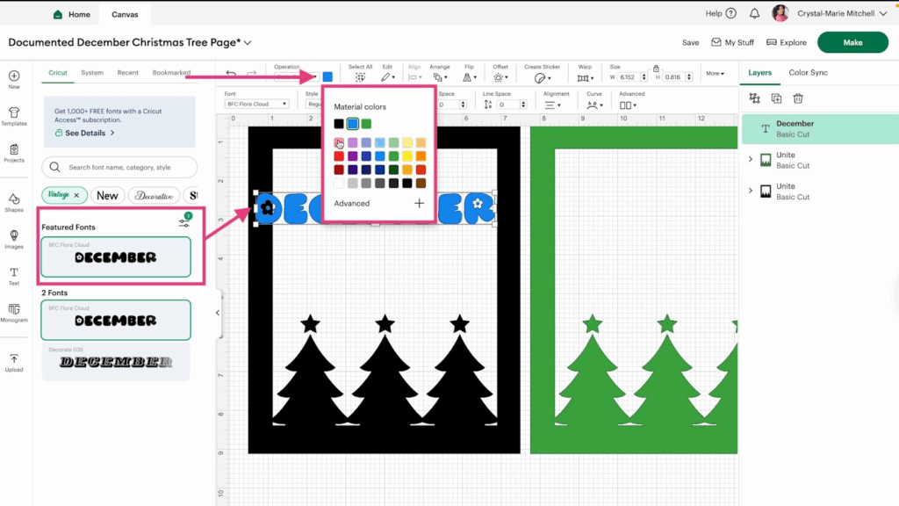Click the Help question mark
The height and width of the screenshot is (506, 899).
click(x=731, y=13)
